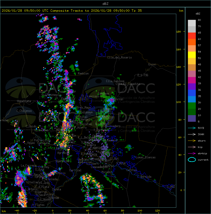
Task: Pick the dark green 10-20 dBZ swatch
Action: 192,112
